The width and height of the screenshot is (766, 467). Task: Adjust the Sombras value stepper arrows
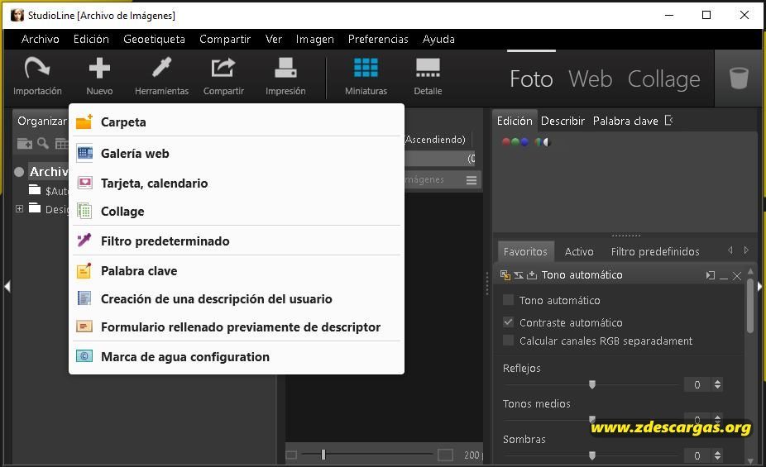coord(717,455)
